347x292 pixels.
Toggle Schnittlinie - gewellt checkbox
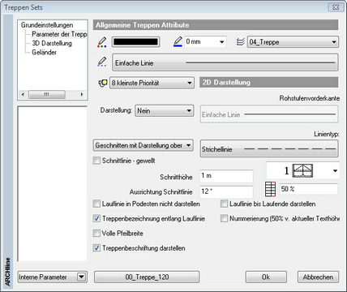[x=96, y=161]
